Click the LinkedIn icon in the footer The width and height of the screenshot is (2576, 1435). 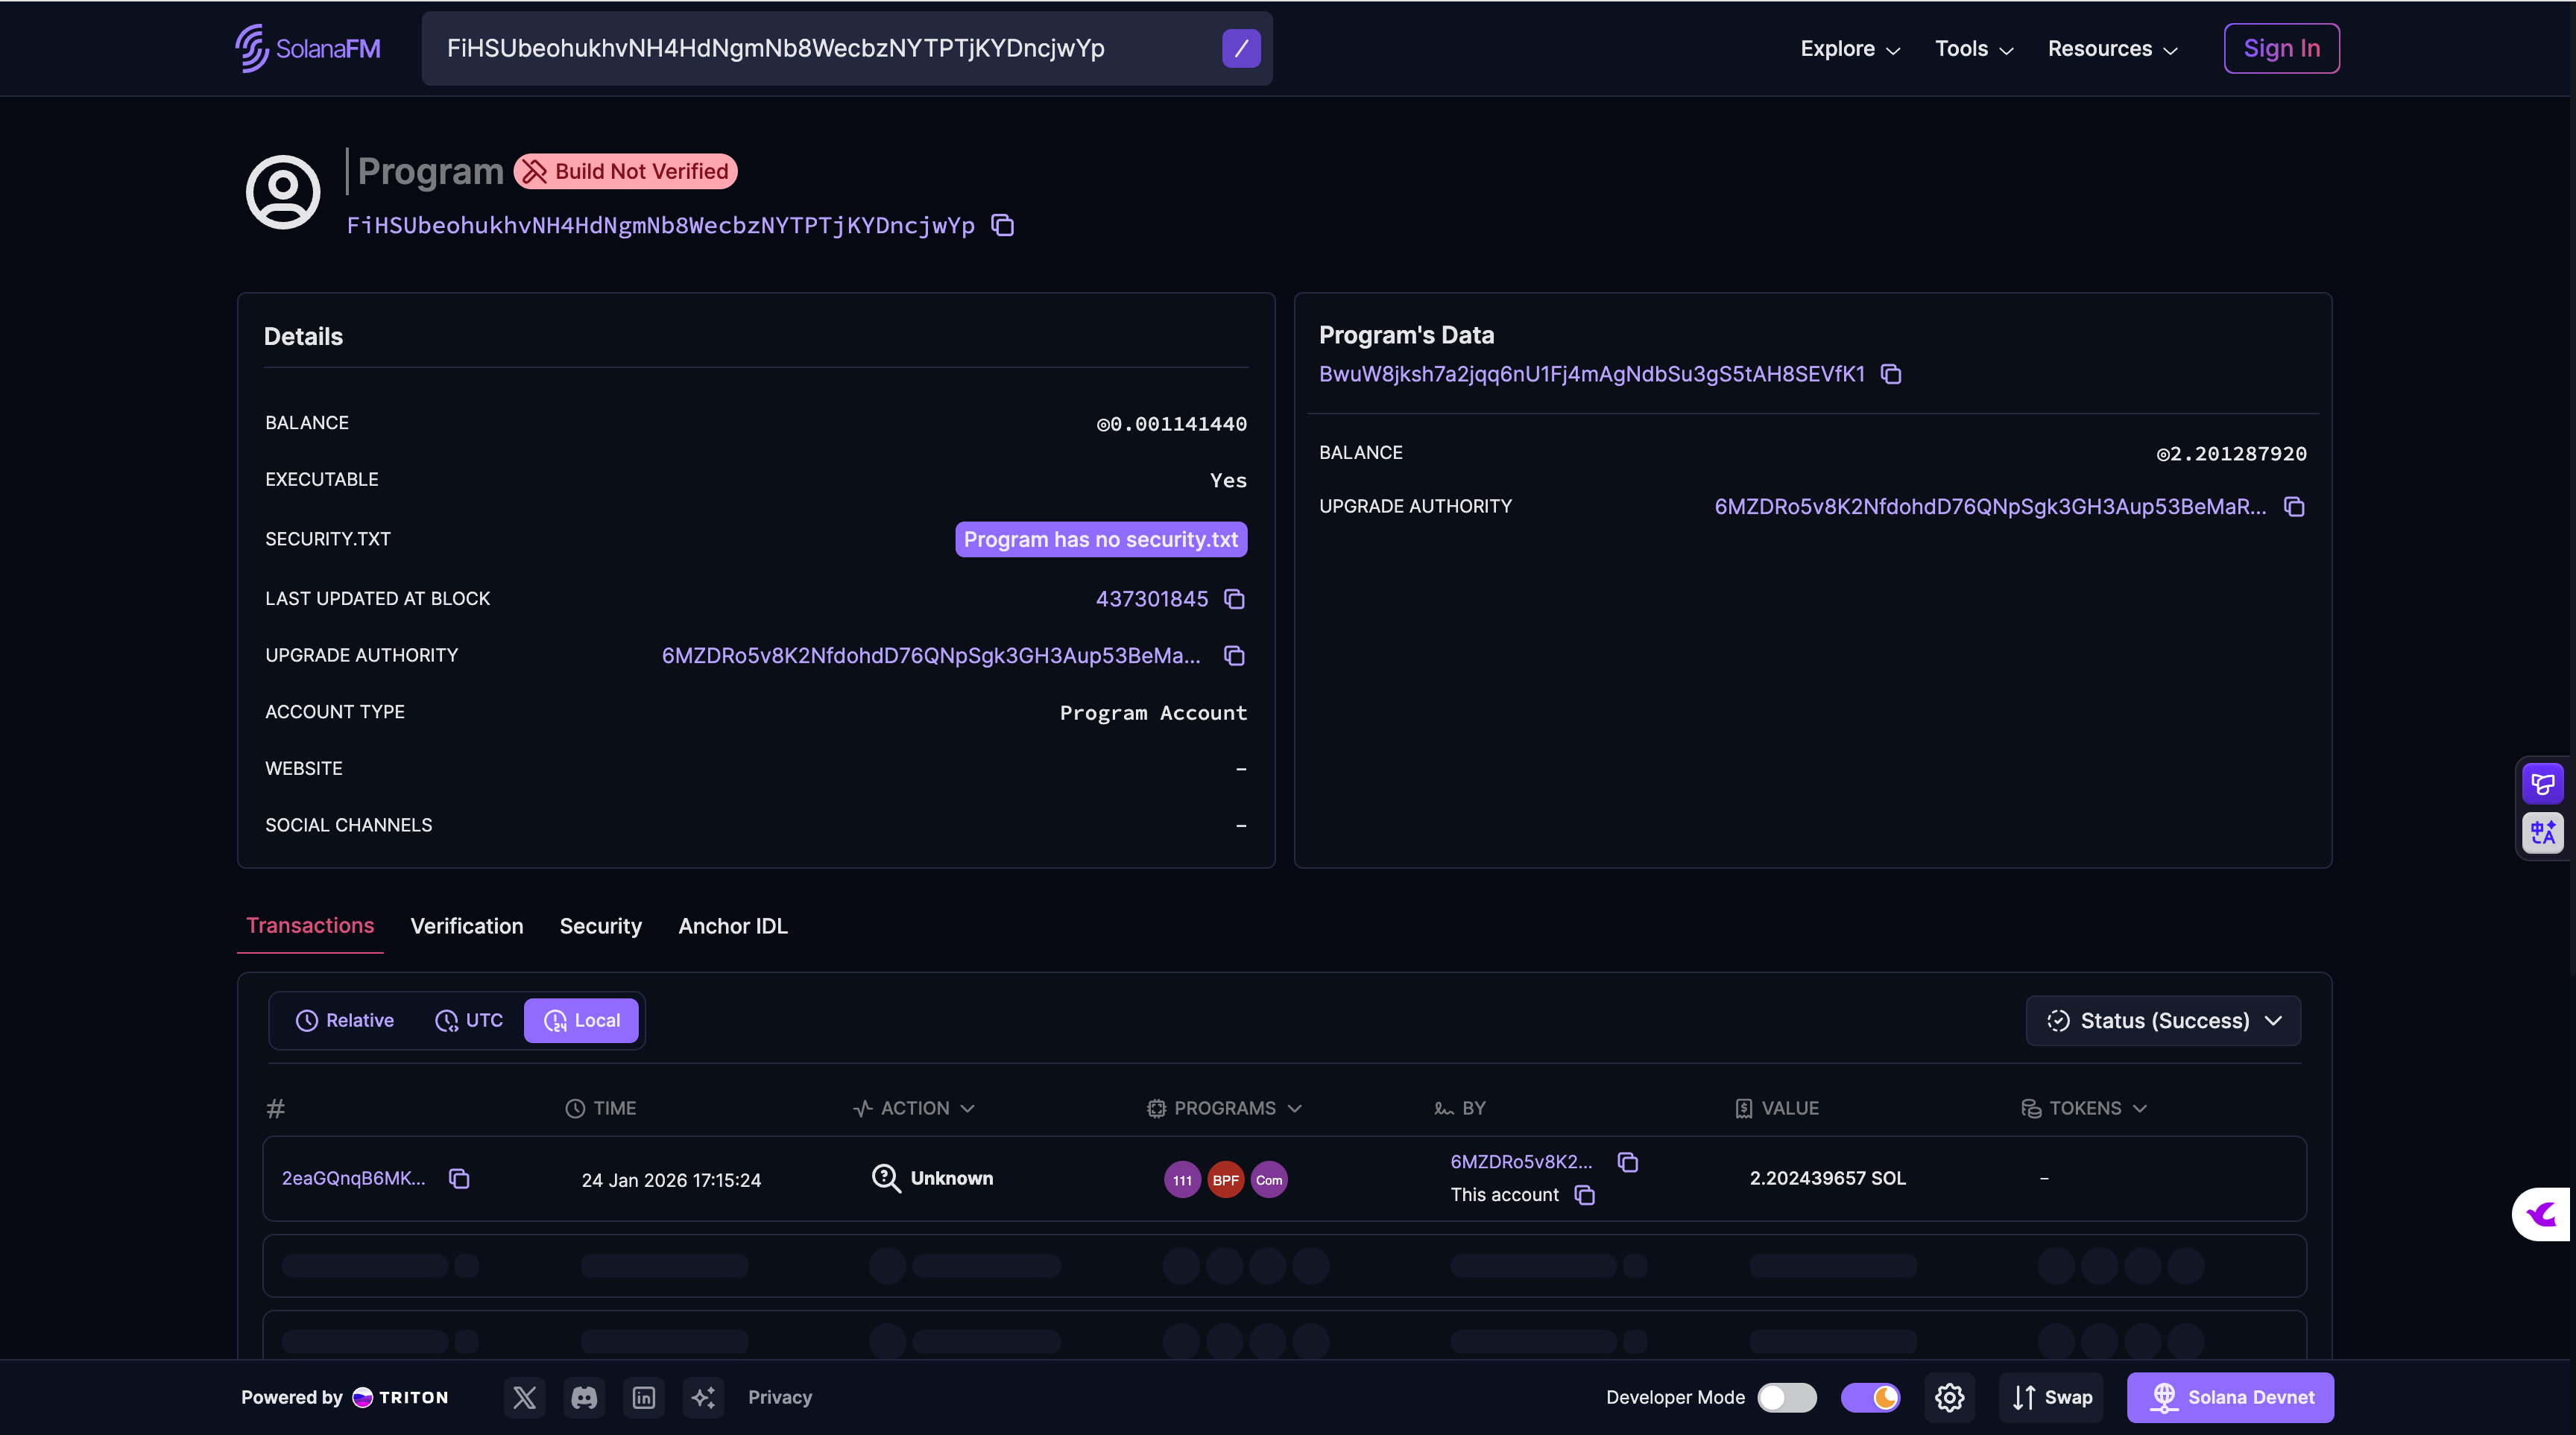[644, 1397]
